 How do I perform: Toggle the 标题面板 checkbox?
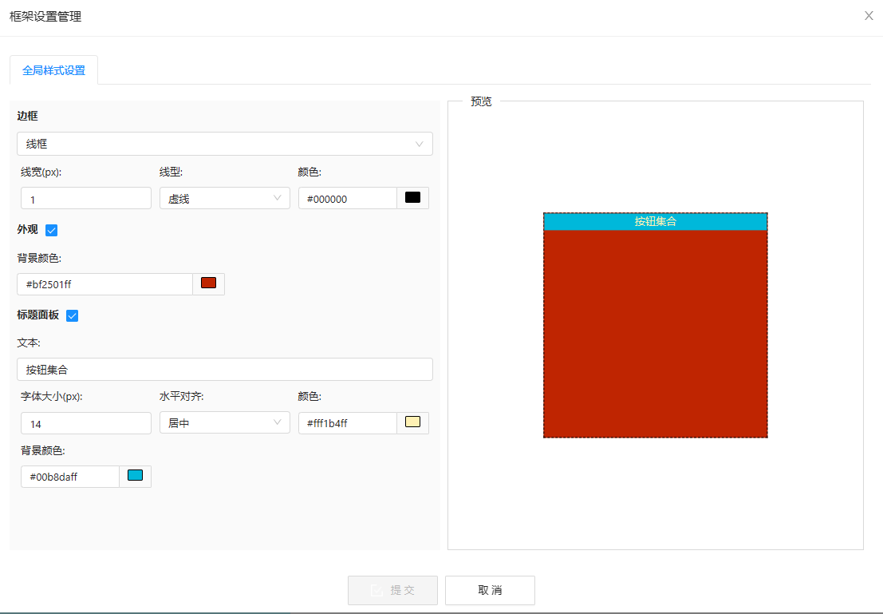(x=72, y=315)
